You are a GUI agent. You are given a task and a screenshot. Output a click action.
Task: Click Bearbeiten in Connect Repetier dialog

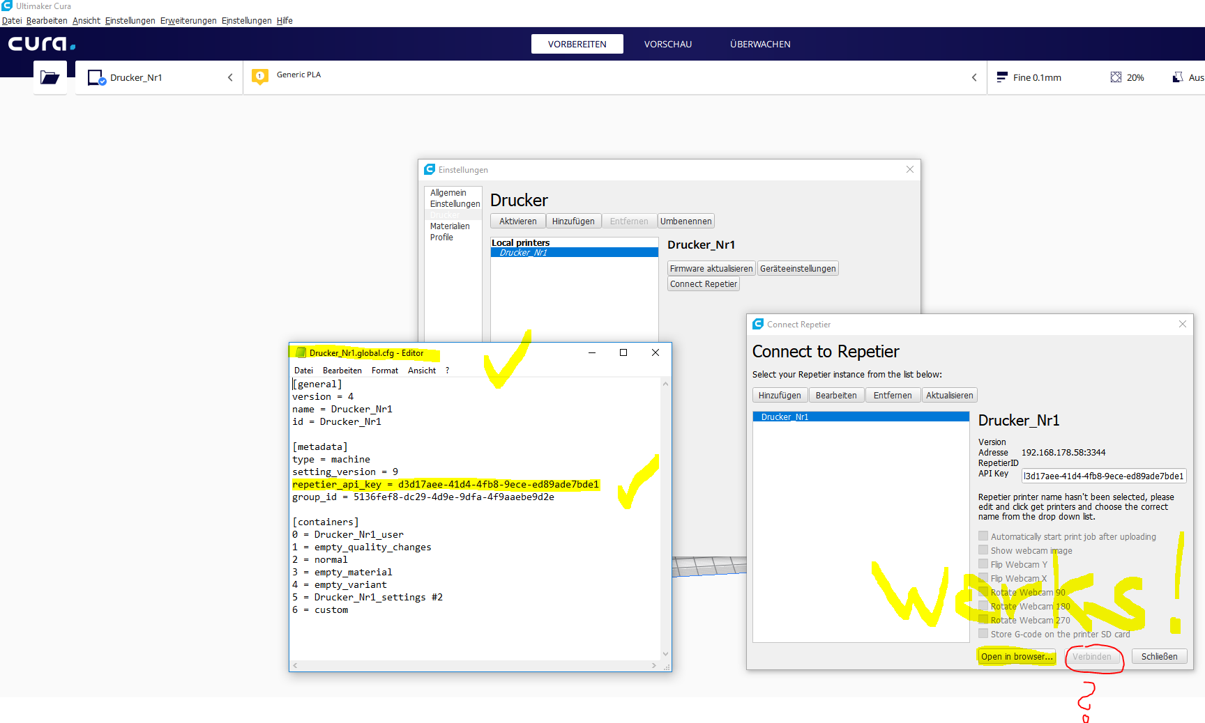point(836,395)
